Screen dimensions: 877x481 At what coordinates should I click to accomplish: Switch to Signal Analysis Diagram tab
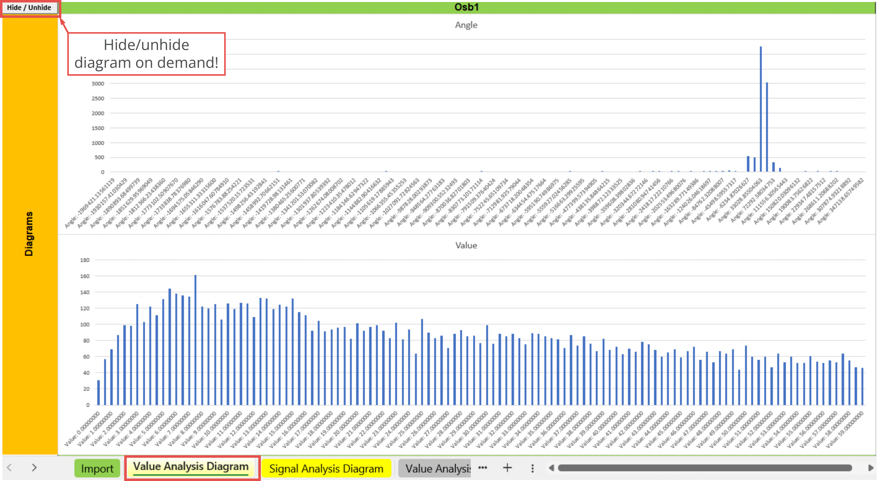click(326, 469)
